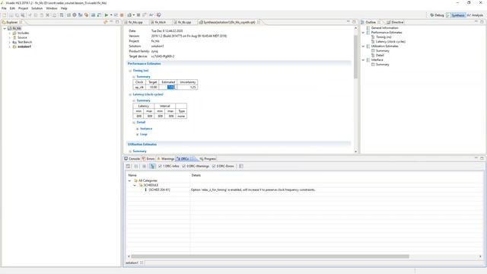Click Details column header in DRCs
Image resolution: width=487 pixels, height=274 pixels.
click(x=196, y=175)
